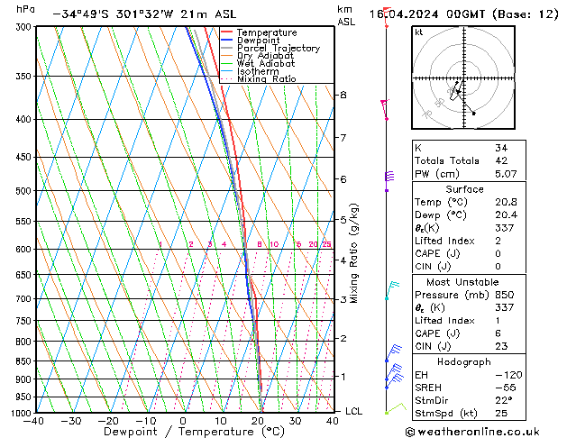Click the '5' km altitude label
Viewport: 567px width, 438px height.
[x=343, y=220]
